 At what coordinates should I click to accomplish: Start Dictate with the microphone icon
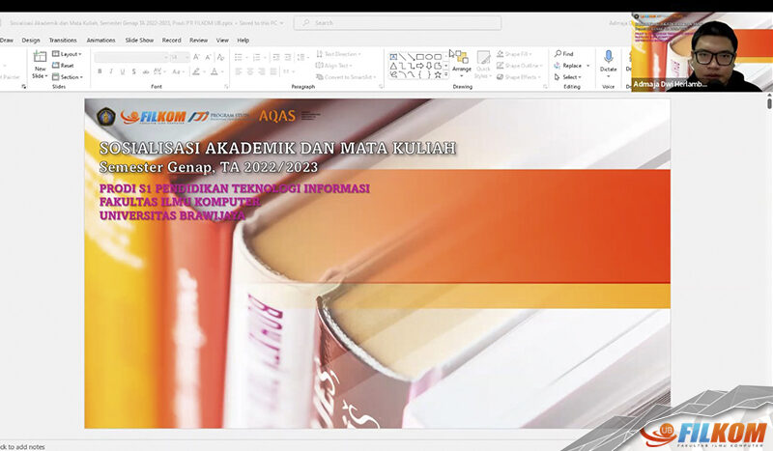pos(608,58)
